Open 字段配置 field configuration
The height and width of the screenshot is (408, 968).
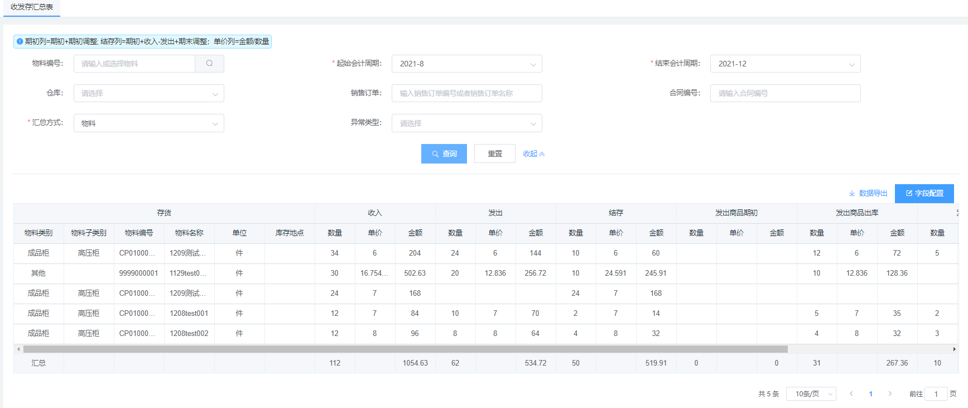point(924,193)
